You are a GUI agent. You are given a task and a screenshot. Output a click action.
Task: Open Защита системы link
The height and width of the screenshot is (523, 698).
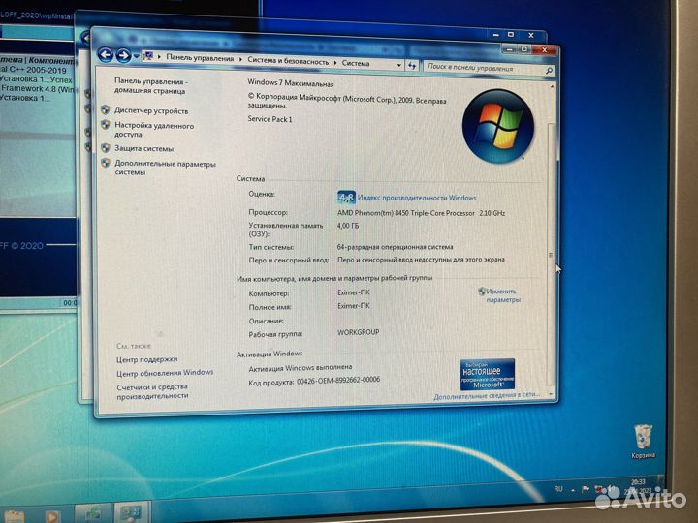pyautogui.click(x=143, y=148)
